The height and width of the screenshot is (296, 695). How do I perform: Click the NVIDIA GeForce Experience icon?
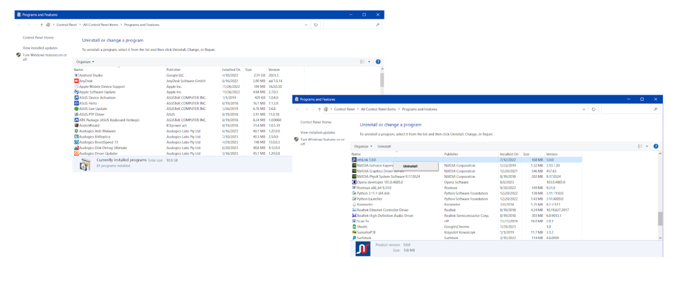click(355, 165)
